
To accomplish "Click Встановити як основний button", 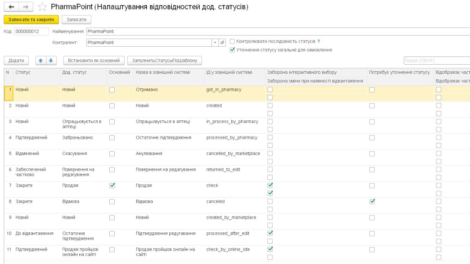I will point(94,61).
